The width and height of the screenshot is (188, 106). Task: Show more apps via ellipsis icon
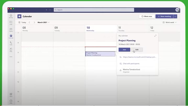[11, 57]
